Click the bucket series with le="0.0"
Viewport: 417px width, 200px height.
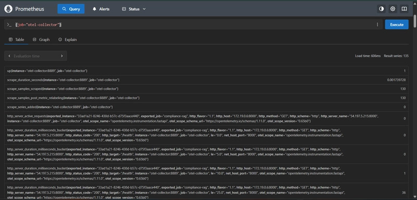(206, 135)
